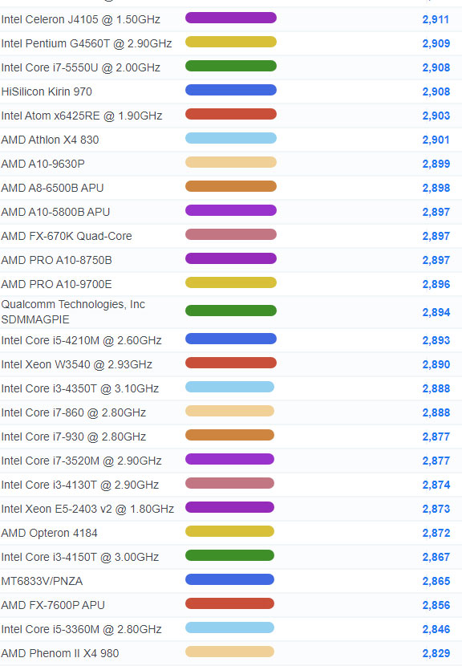This screenshot has width=462, height=666.
Task: Select the Intel Core i3-4150T @ 3.00GHz name
Action: click(80, 557)
